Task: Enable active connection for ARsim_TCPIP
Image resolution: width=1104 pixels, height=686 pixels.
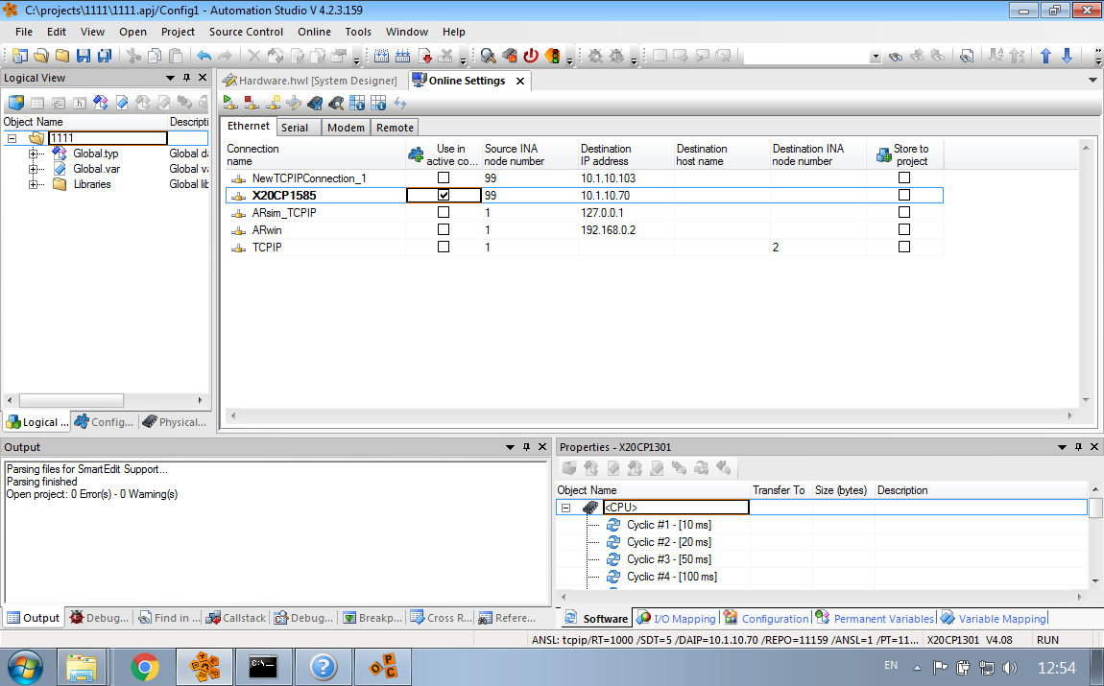Action: click(444, 212)
